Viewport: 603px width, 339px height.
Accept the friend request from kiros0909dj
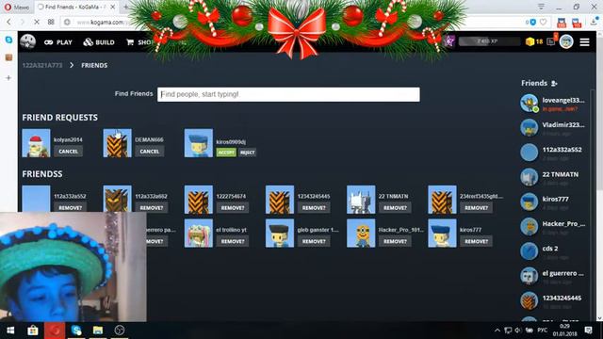[226, 153]
